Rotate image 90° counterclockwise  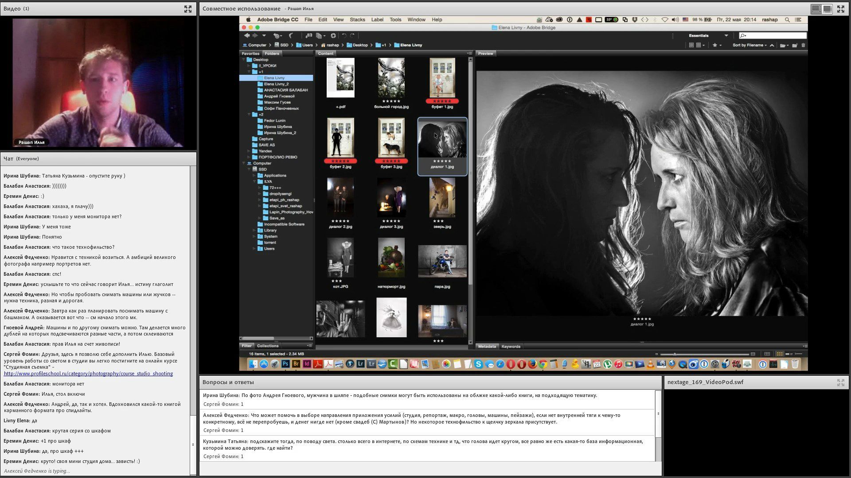pos(344,35)
